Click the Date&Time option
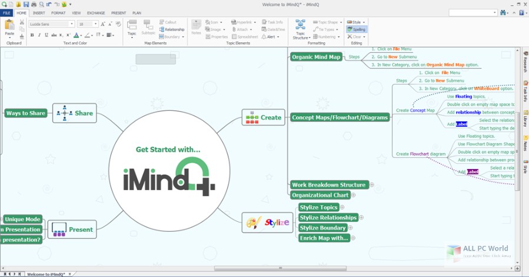The image size is (529, 277). (273, 29)
